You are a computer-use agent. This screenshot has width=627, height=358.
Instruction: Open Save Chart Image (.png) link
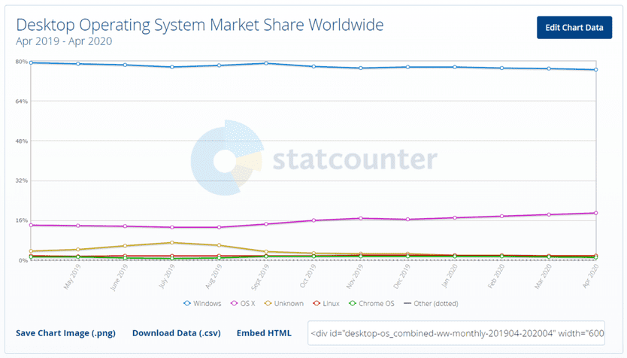(65, 332)
